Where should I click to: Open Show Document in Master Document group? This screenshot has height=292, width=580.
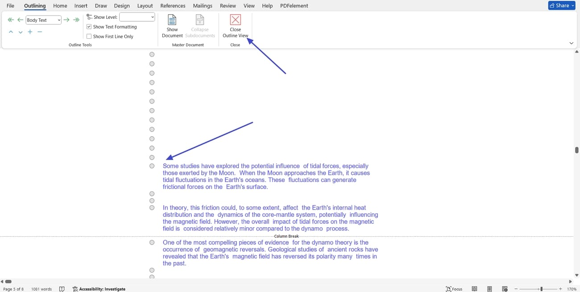pyautogui.click(x=172, y=25)
